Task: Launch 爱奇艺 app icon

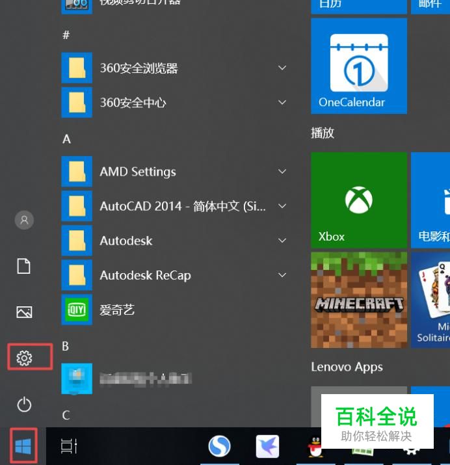Action: pyautogui.click(x=77, y=310)
